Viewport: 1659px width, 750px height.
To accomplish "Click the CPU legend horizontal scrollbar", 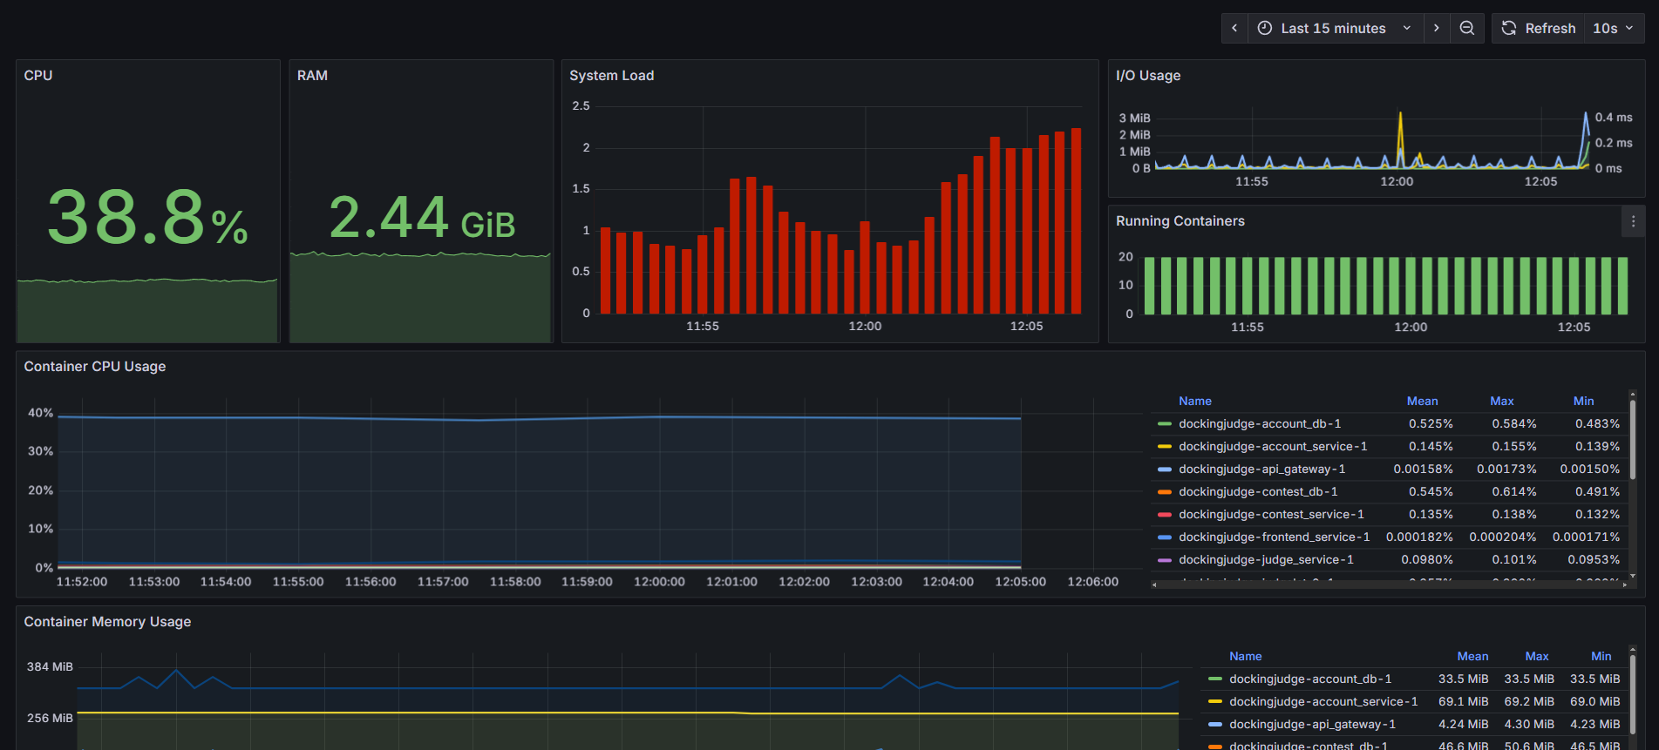I will [1390, 584].
